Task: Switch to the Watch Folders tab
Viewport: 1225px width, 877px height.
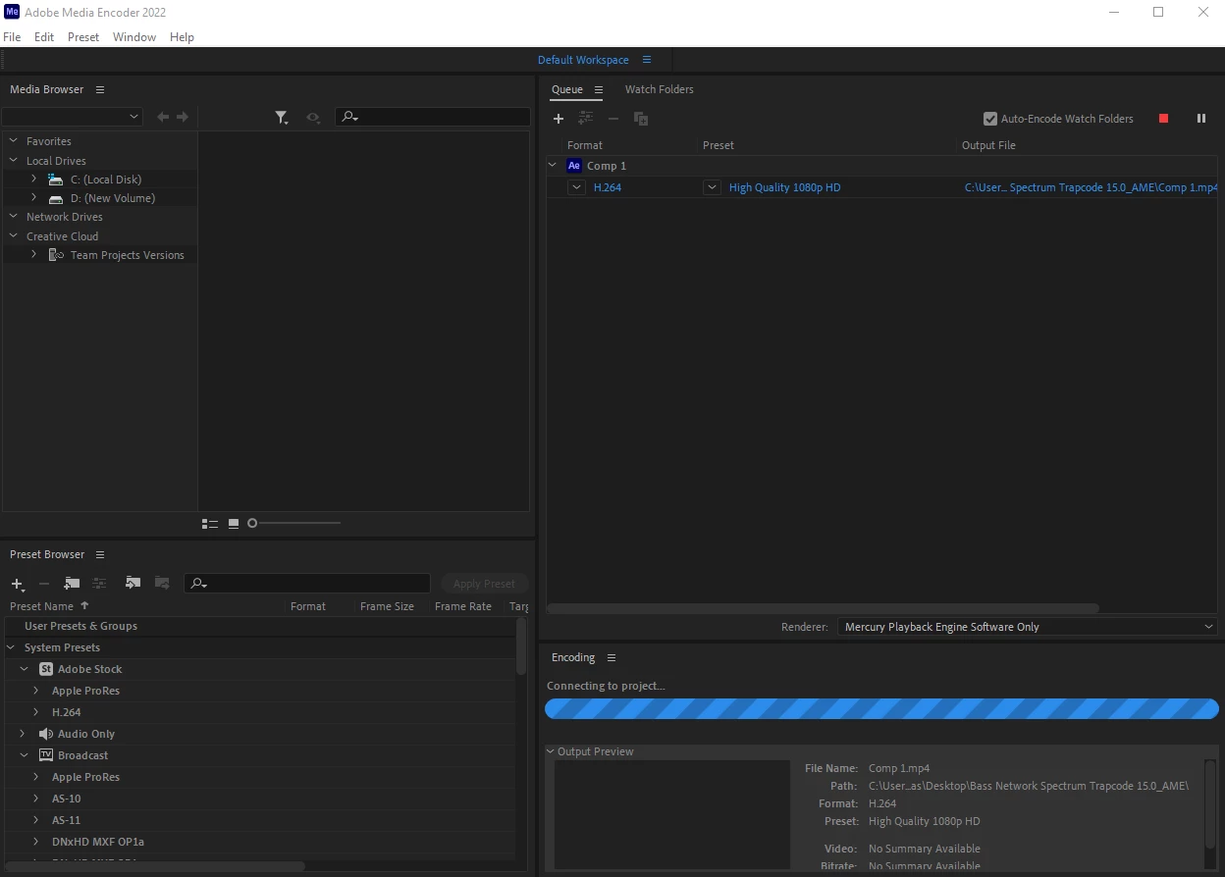Action: 660,89
